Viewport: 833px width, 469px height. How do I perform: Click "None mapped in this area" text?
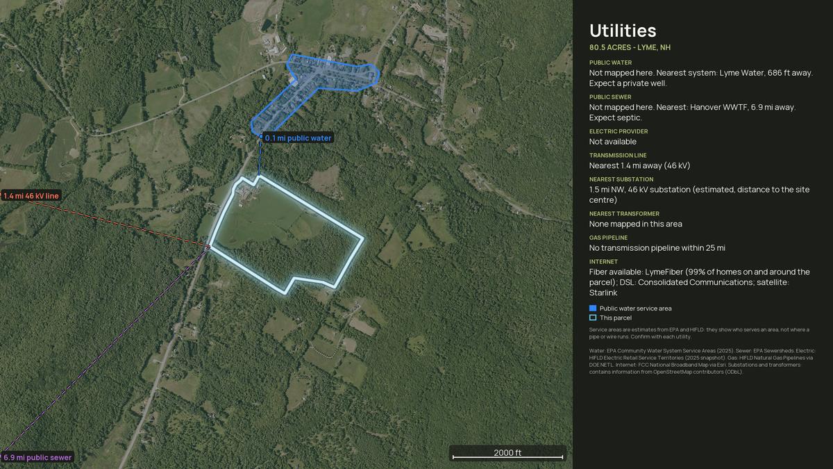[x=636, y=224]
